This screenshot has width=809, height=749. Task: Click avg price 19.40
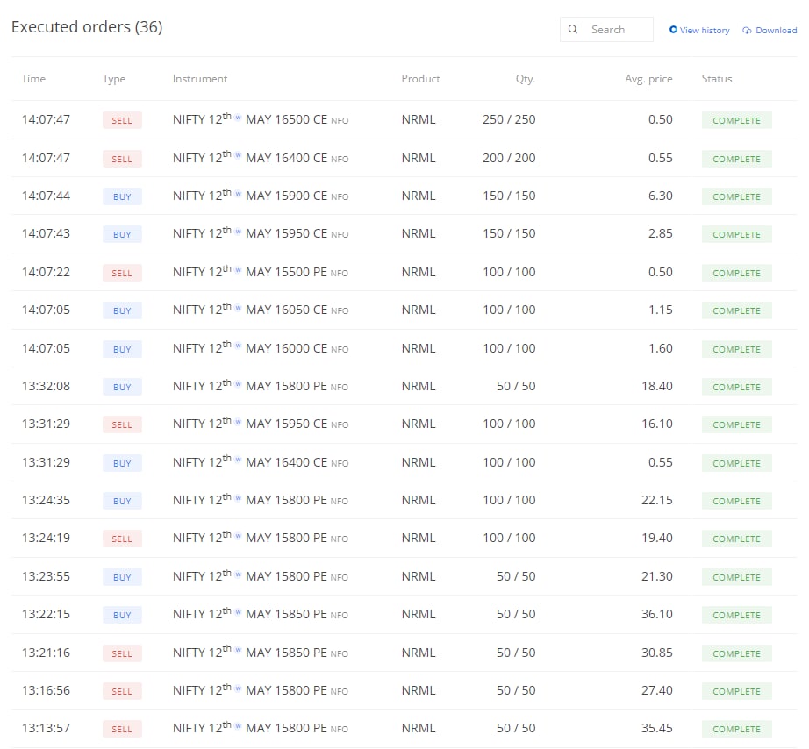click(x=657, y=538)
